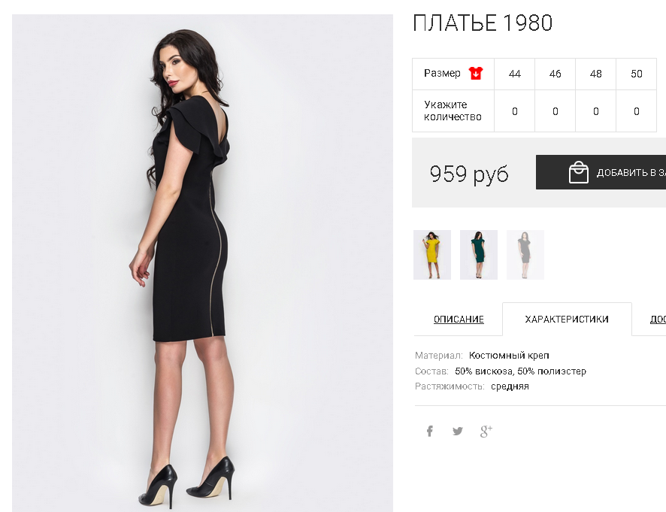Click the size 44 column header
This screenshot has width=666, height=512.
(x=514, y=74)
